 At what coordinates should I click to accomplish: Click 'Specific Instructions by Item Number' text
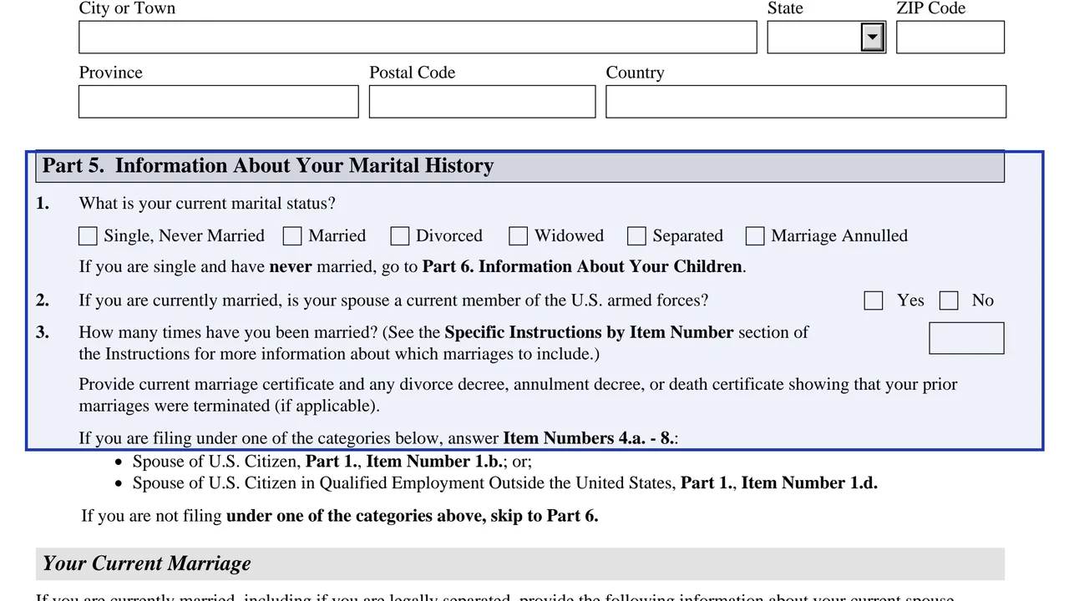[589, 332]
